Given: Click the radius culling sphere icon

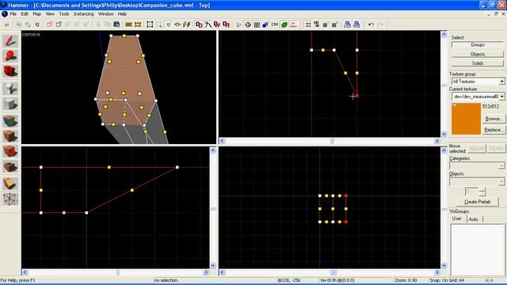Looking at the screenshot, I should [248, 25].
